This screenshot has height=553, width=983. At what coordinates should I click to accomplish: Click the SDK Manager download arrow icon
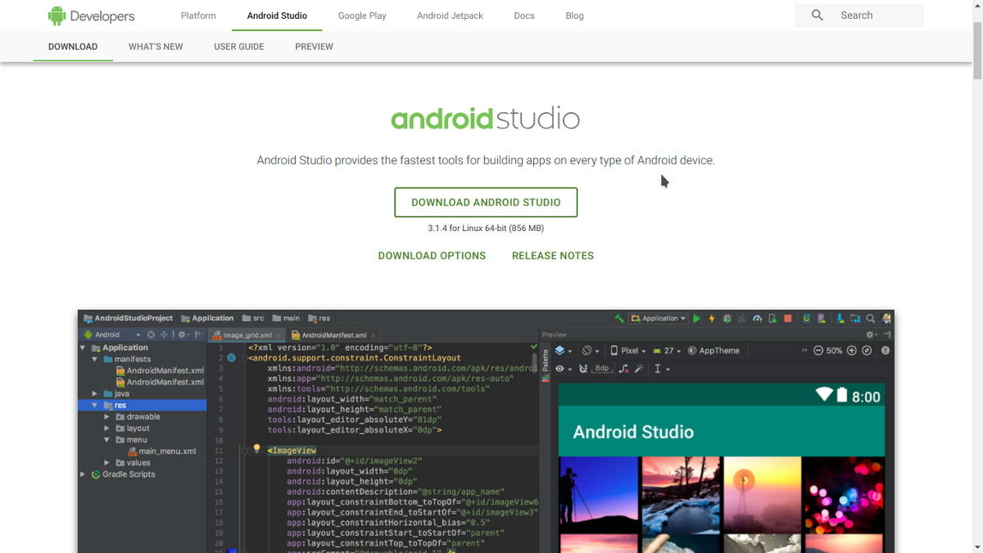click(x=840, y=318)
